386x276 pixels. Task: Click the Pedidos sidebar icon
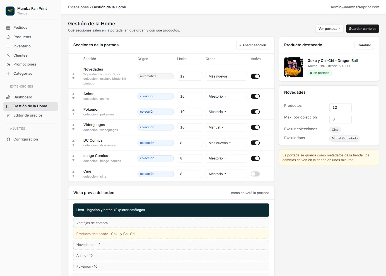[8, 28]
